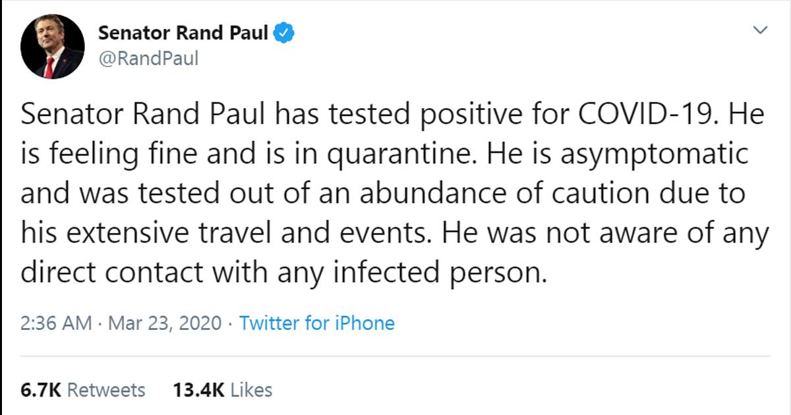The width and height of the screenshot is (791, 415).
Task: Show the list via "Retweets" label
Action: [106, 390]
